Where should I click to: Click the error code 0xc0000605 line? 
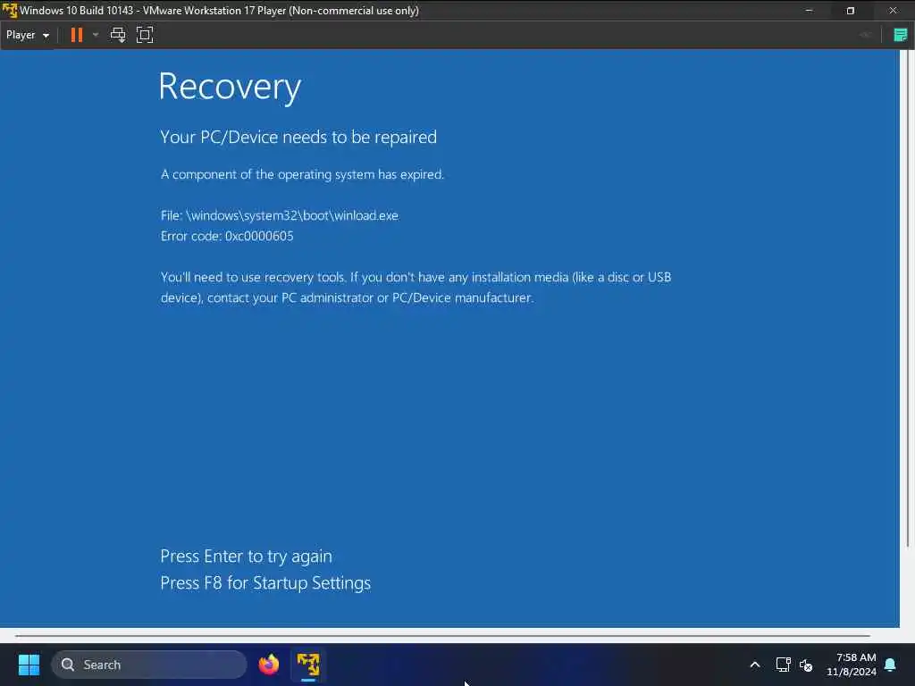coord(227,236)
